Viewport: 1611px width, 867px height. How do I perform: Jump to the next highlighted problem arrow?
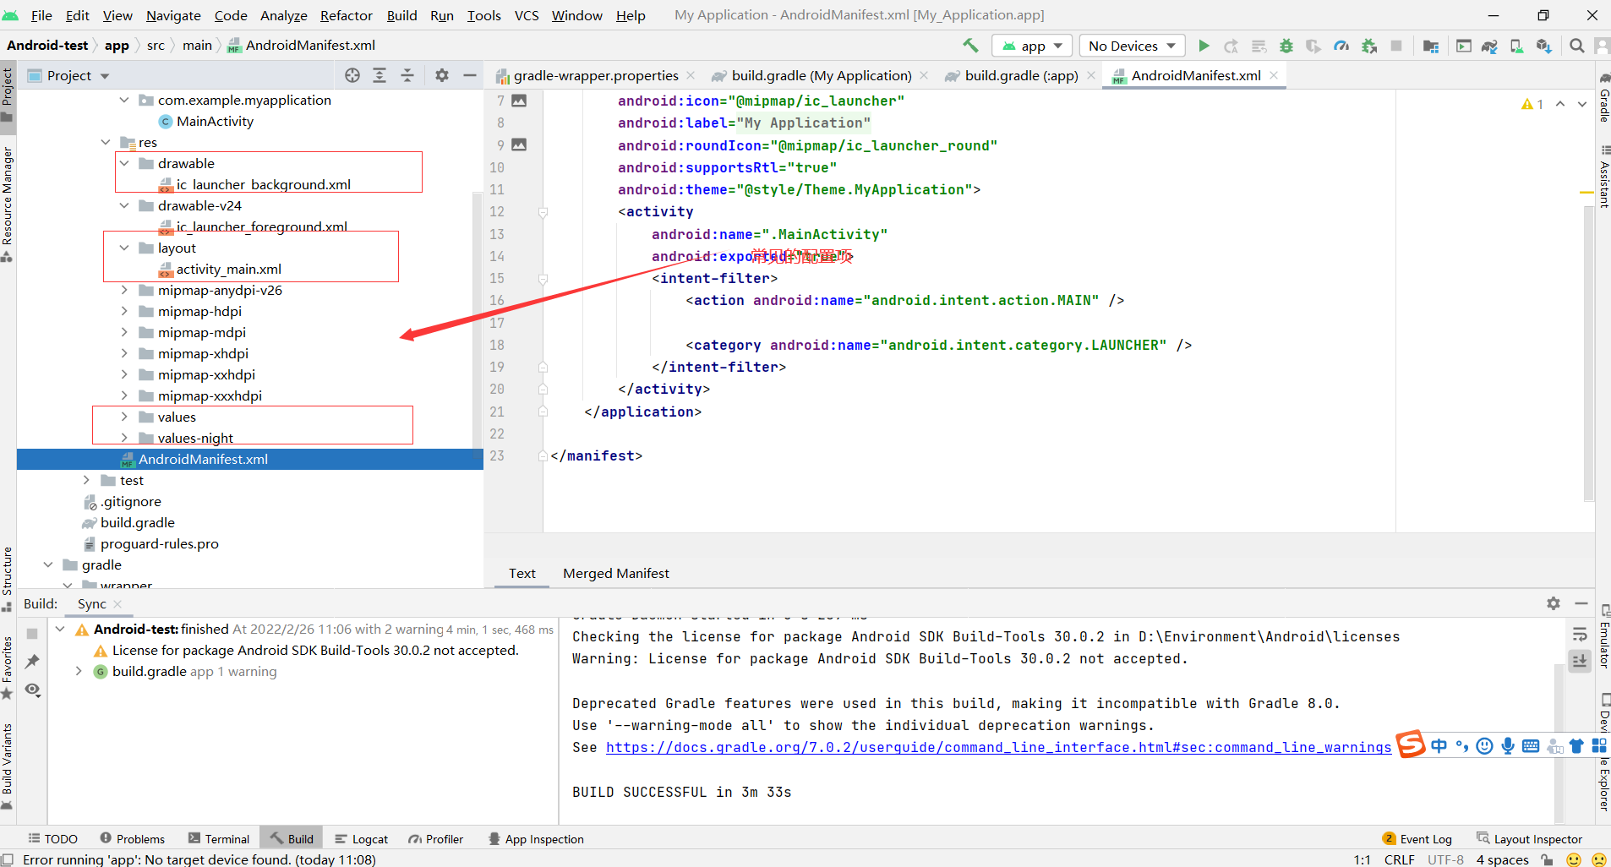click(1582, 104)
